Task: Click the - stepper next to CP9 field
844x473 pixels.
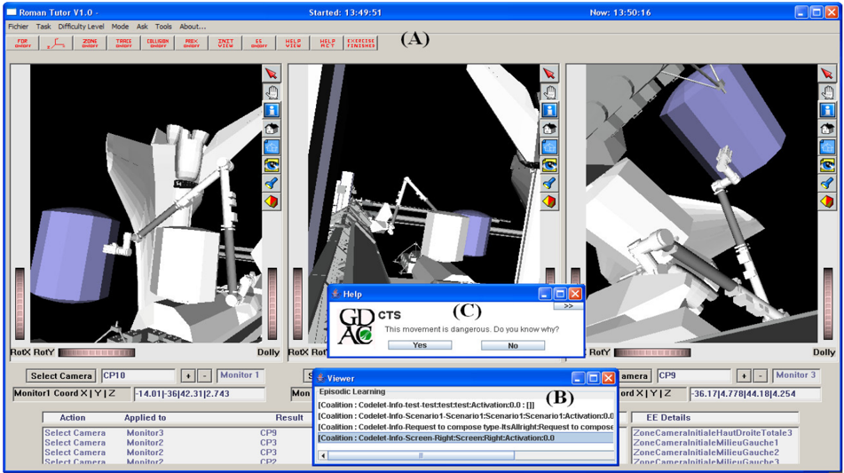Action: coord(760,375)
